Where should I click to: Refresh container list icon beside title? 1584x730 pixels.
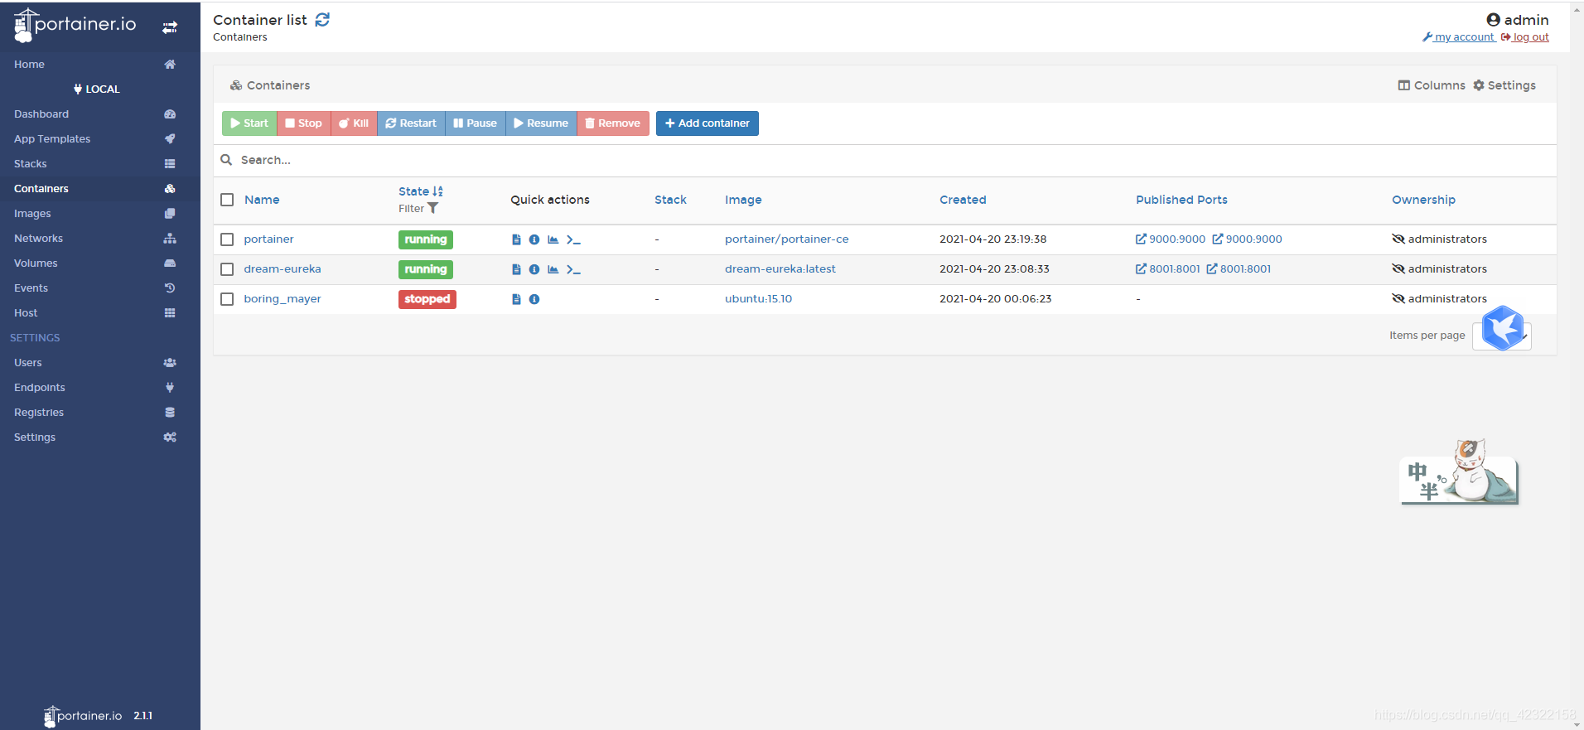(x=322, y=20)
